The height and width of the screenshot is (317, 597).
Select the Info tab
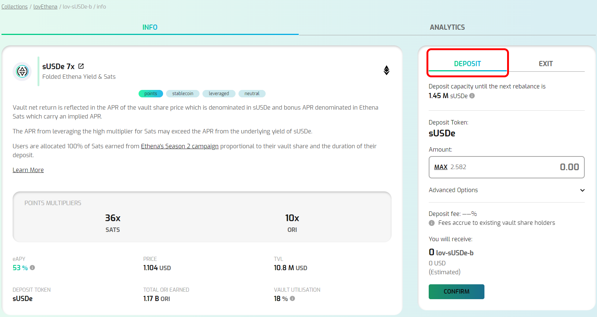click(150, 27)
